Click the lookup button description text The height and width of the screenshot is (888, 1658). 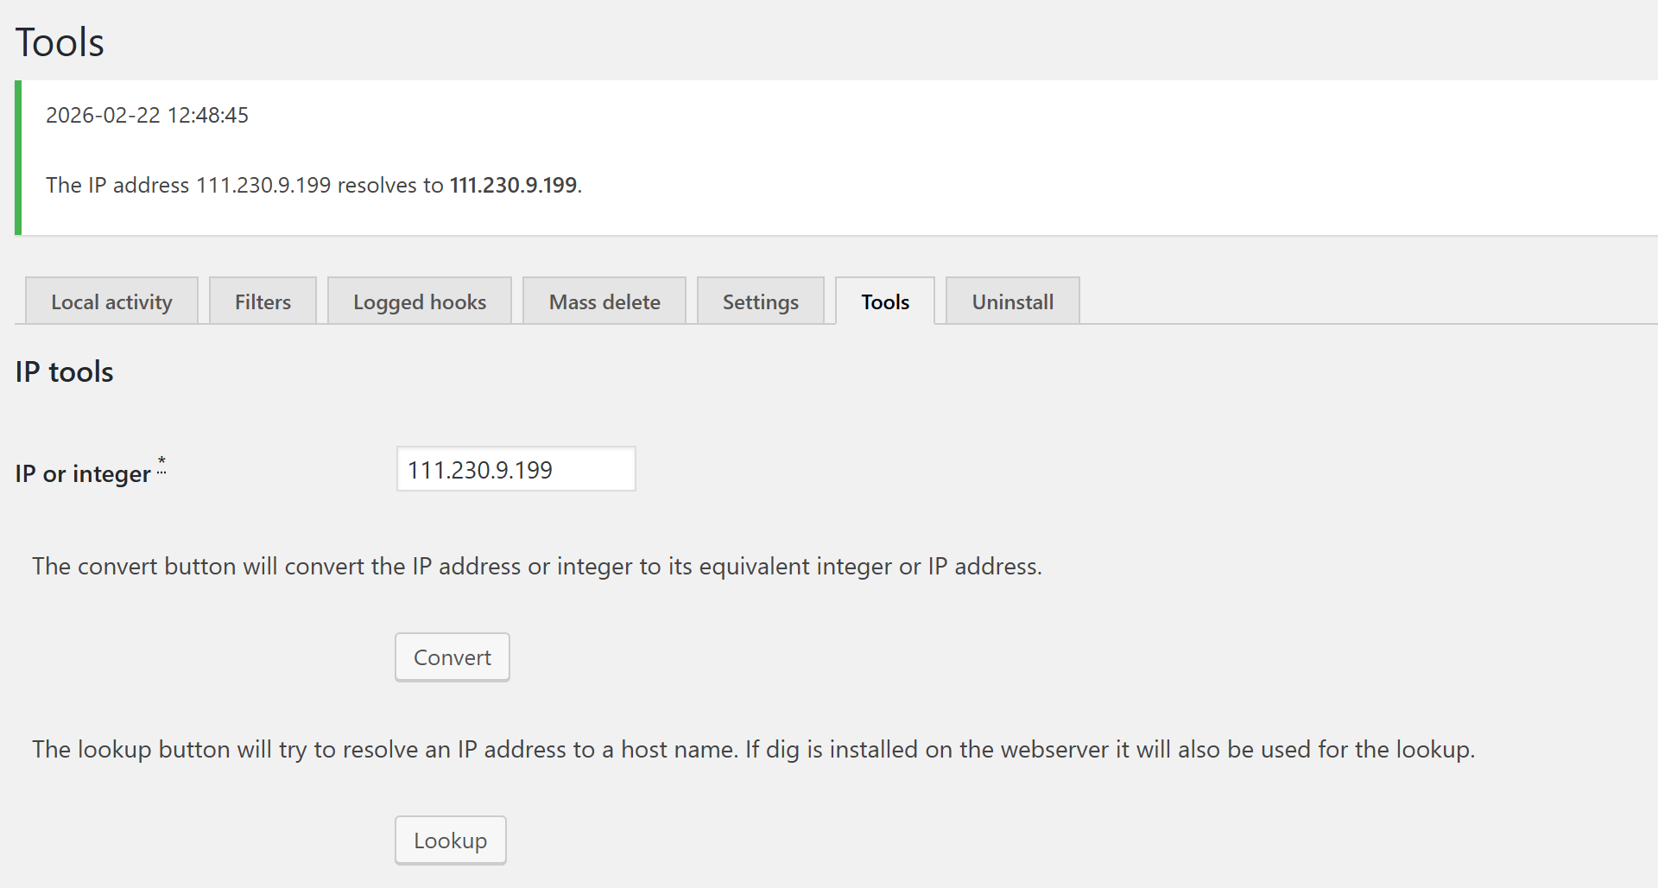753,749
